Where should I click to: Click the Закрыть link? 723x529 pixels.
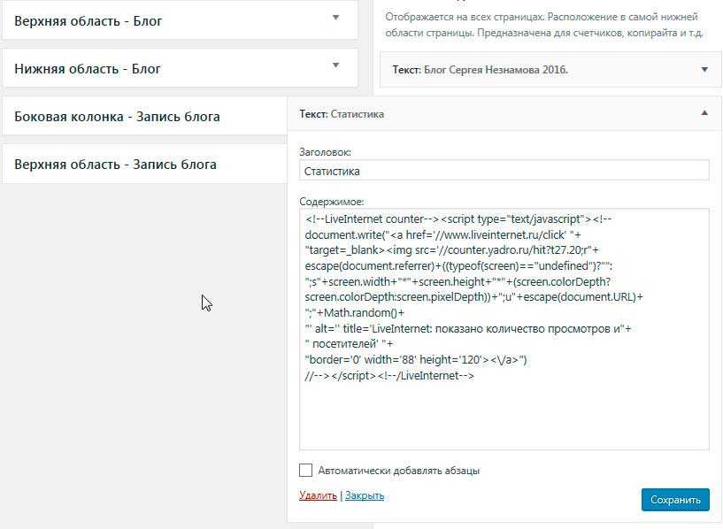pyautogui.click(x=365, y=495)
